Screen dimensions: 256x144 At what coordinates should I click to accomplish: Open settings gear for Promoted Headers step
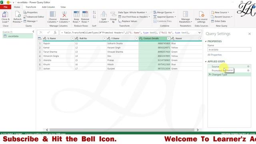(x=248, y=70)
